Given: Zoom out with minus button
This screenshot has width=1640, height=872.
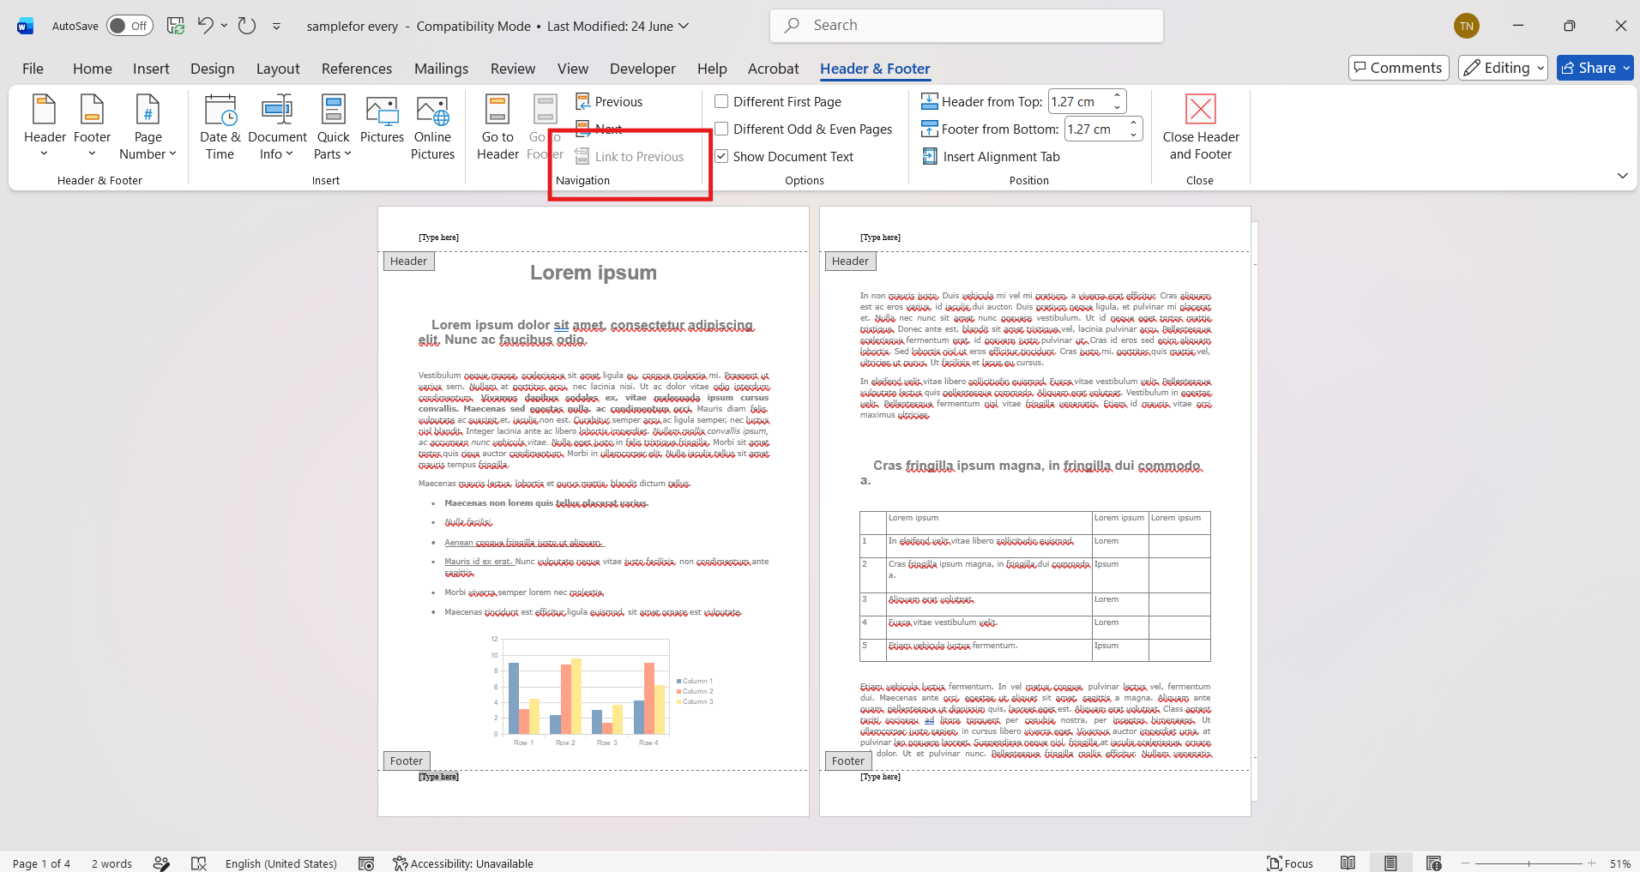Looking at the screenshot, I should click(1466, 863).
